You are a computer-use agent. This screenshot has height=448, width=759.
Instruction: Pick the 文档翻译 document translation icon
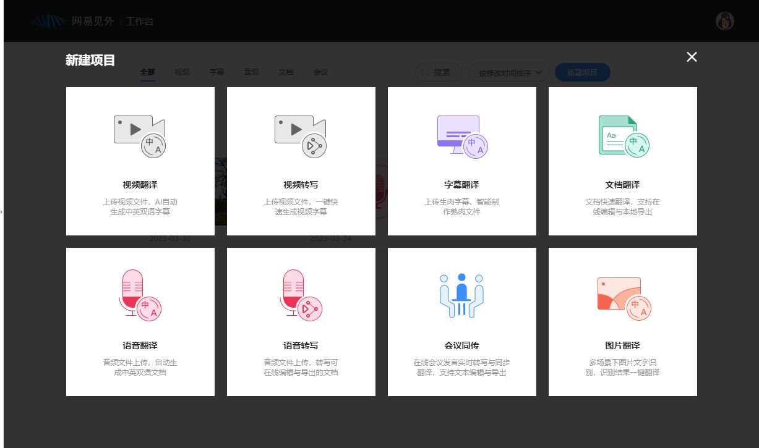[623, 137]
